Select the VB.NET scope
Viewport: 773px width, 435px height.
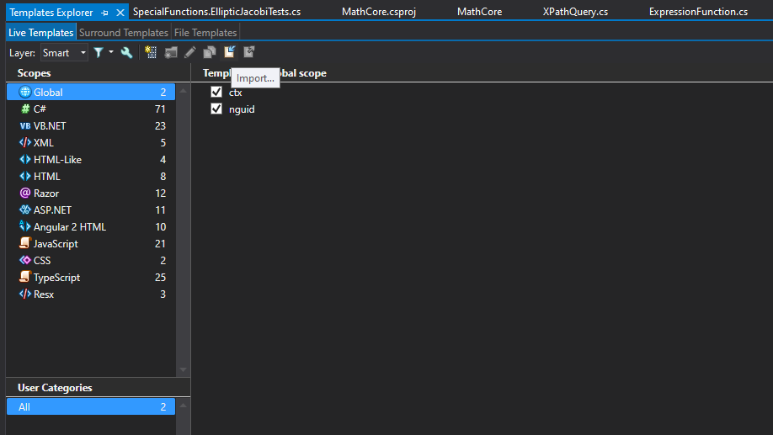tap(91, 125)
